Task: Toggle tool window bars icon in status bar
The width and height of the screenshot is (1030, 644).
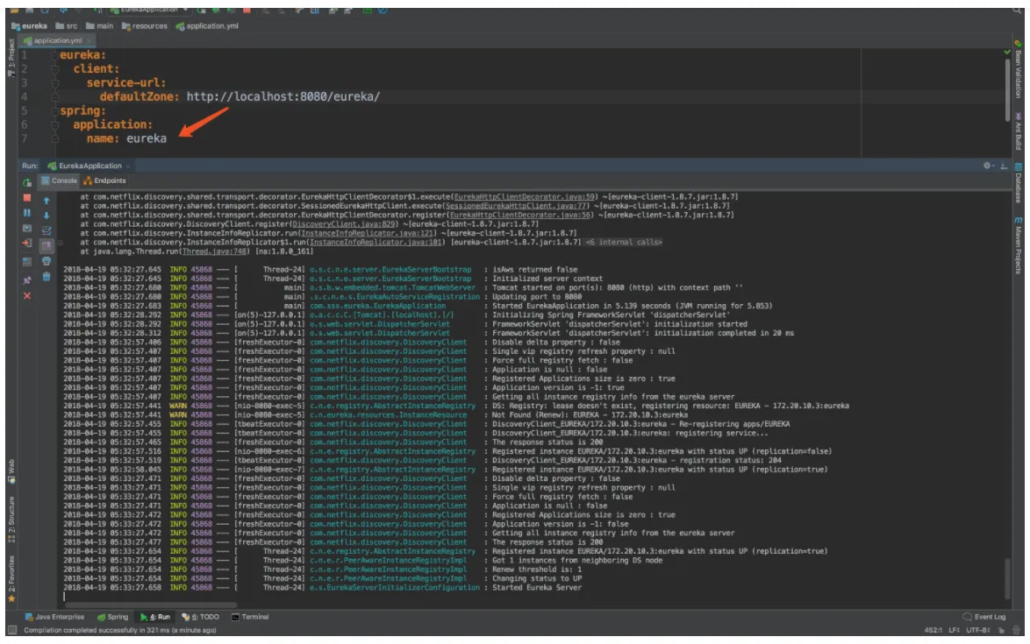Action: click(11, 630)
